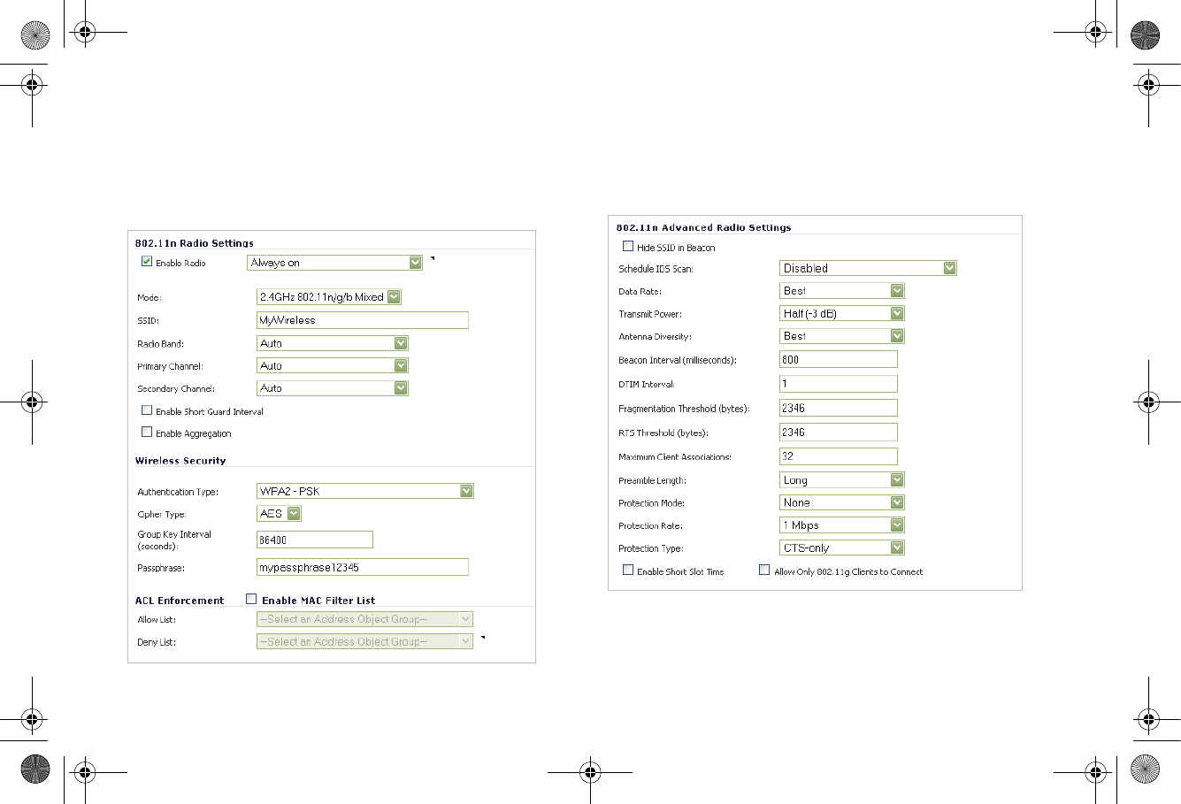Click the Passphrase label
The height and width of the screenshot is (804, 1181).
161,568
